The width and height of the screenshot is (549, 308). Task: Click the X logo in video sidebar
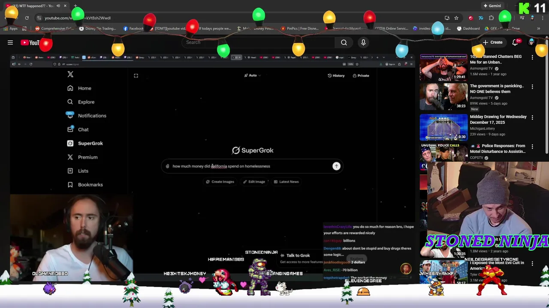click(70, 74)
